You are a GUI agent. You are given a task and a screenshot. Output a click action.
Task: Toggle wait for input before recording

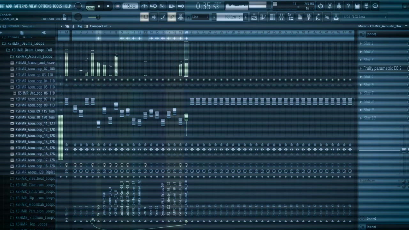154,6
